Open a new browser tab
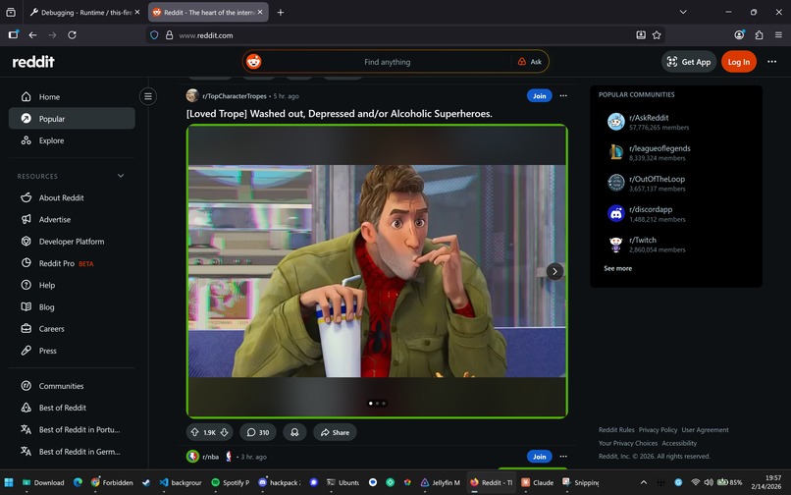This screenshot has height=495, width=791. coord(281,12)
